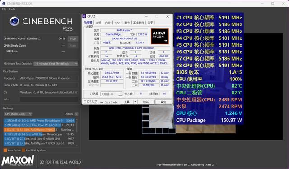Click the CPU-Z window title icon

(x=84, y=16)
